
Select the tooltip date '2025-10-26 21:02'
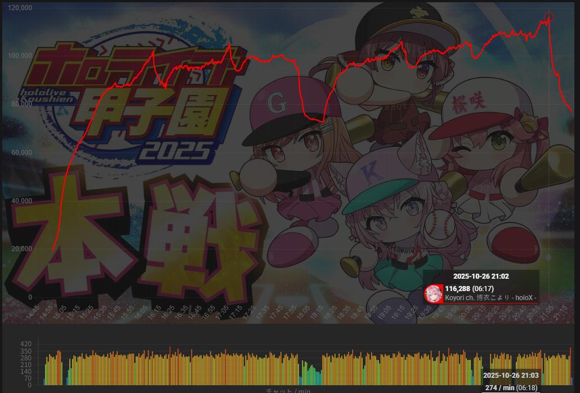481,276
